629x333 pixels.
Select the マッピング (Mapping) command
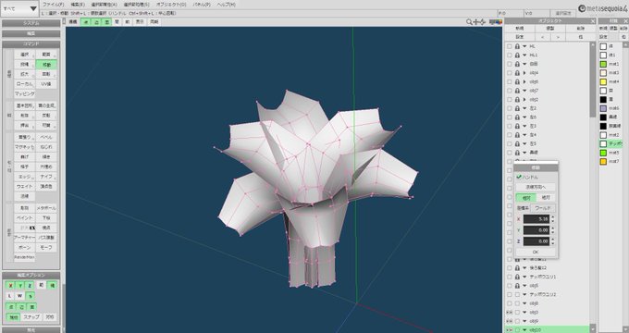point(24,93)
